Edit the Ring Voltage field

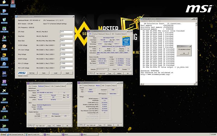(x=66, y=54)
